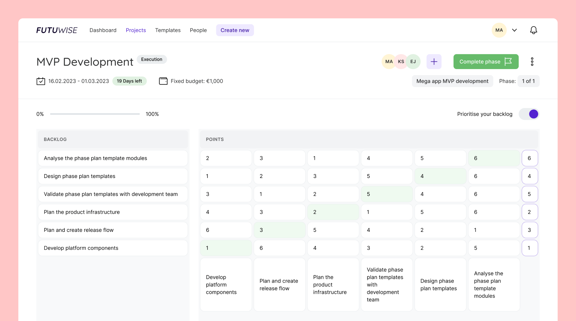Screen dimensions: 576x321
Task: Open the Dashboard nav item
Action: point(103,30)
